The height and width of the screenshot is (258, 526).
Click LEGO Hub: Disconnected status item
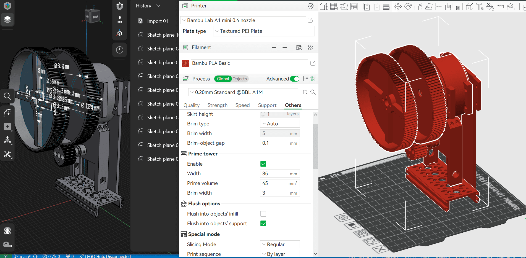pyautogui.click(x=105, y=256)
